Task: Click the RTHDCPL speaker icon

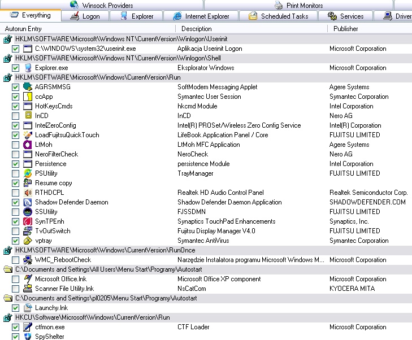Action: [x=27, y=193]
